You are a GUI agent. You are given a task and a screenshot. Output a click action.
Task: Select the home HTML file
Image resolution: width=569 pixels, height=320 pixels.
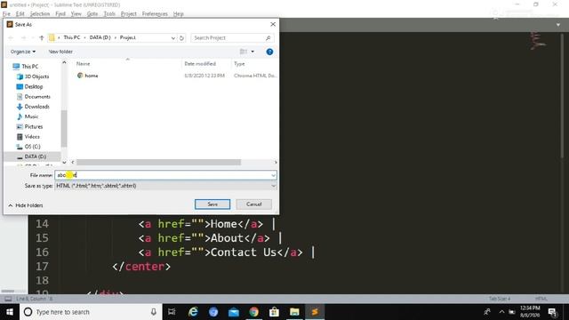tap(91, 76)
